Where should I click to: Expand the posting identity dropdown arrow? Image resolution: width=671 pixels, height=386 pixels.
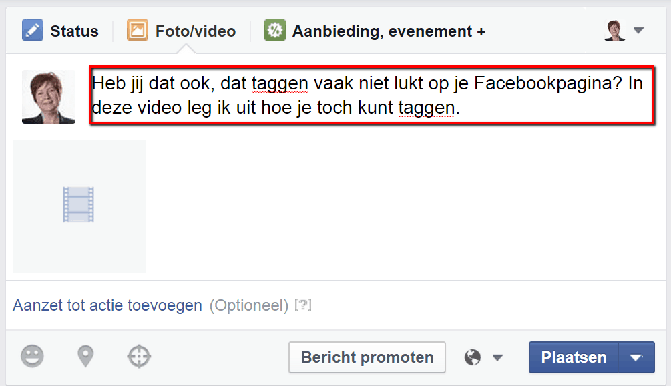pyautogui.click(x=639, y=30)
